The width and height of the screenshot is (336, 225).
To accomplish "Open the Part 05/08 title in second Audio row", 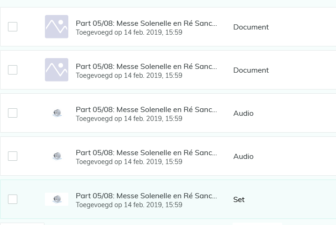I will [146, 153].
